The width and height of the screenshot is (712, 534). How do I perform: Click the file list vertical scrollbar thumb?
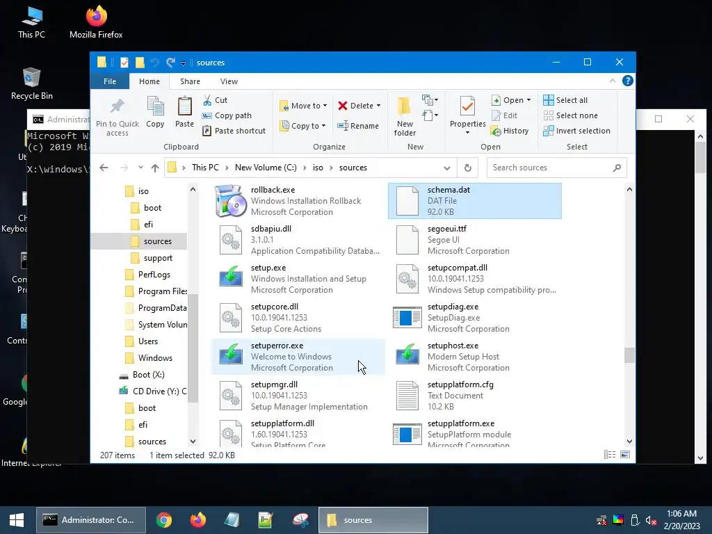pyautogui.click(x=629, y=355)
